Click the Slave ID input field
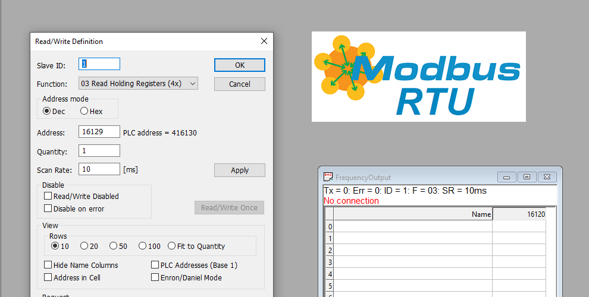This screenshot has height=297, width=589. click(x=99, y=64)
